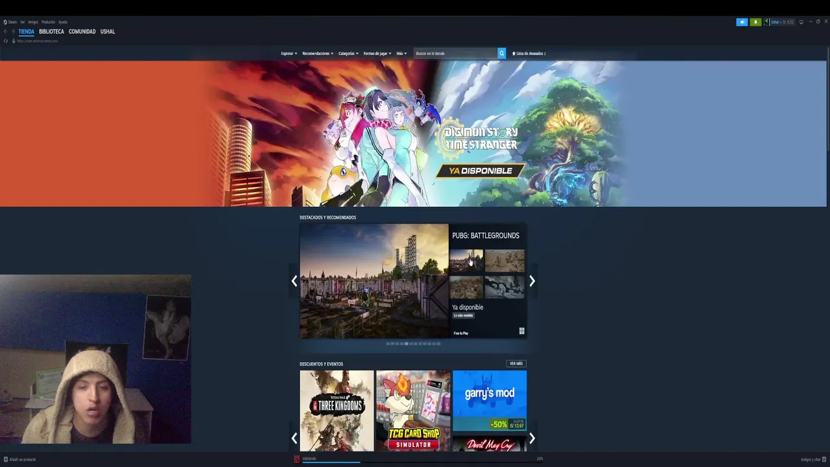Open the Digimon Story Time Stranger banner
The width and height of the screenshot is (830, 467).
click(x=413, y=134)
